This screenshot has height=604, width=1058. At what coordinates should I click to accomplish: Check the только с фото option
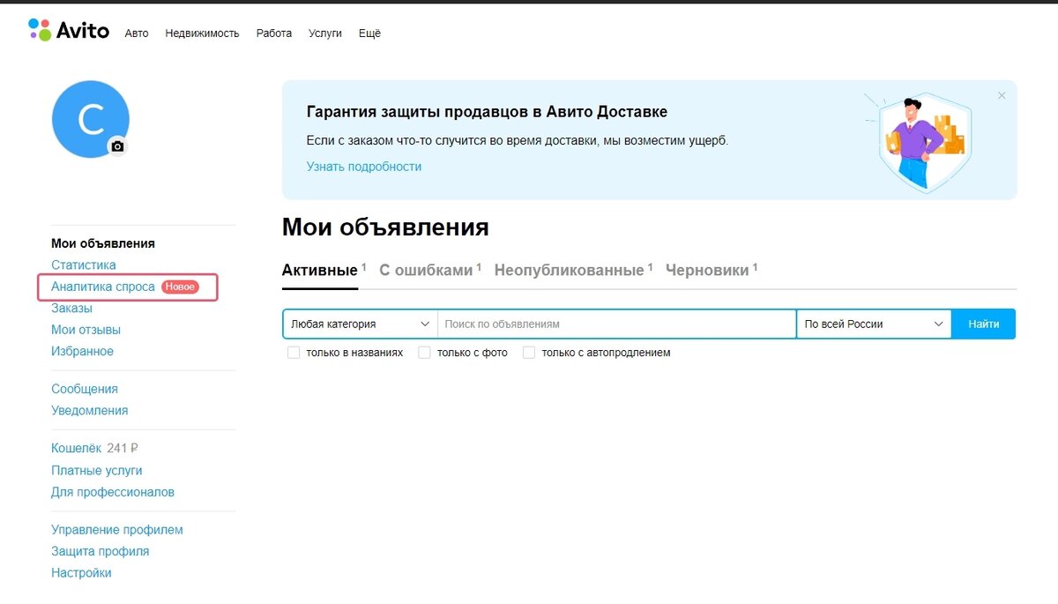click(x=424, y=352)
